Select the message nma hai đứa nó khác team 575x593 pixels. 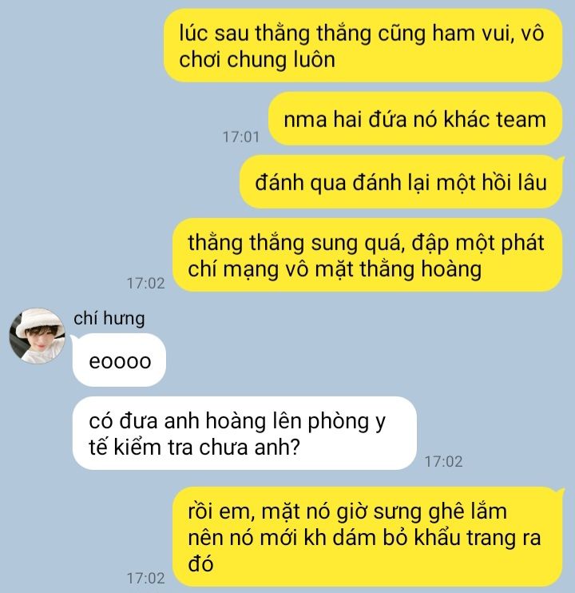(415, 119)
